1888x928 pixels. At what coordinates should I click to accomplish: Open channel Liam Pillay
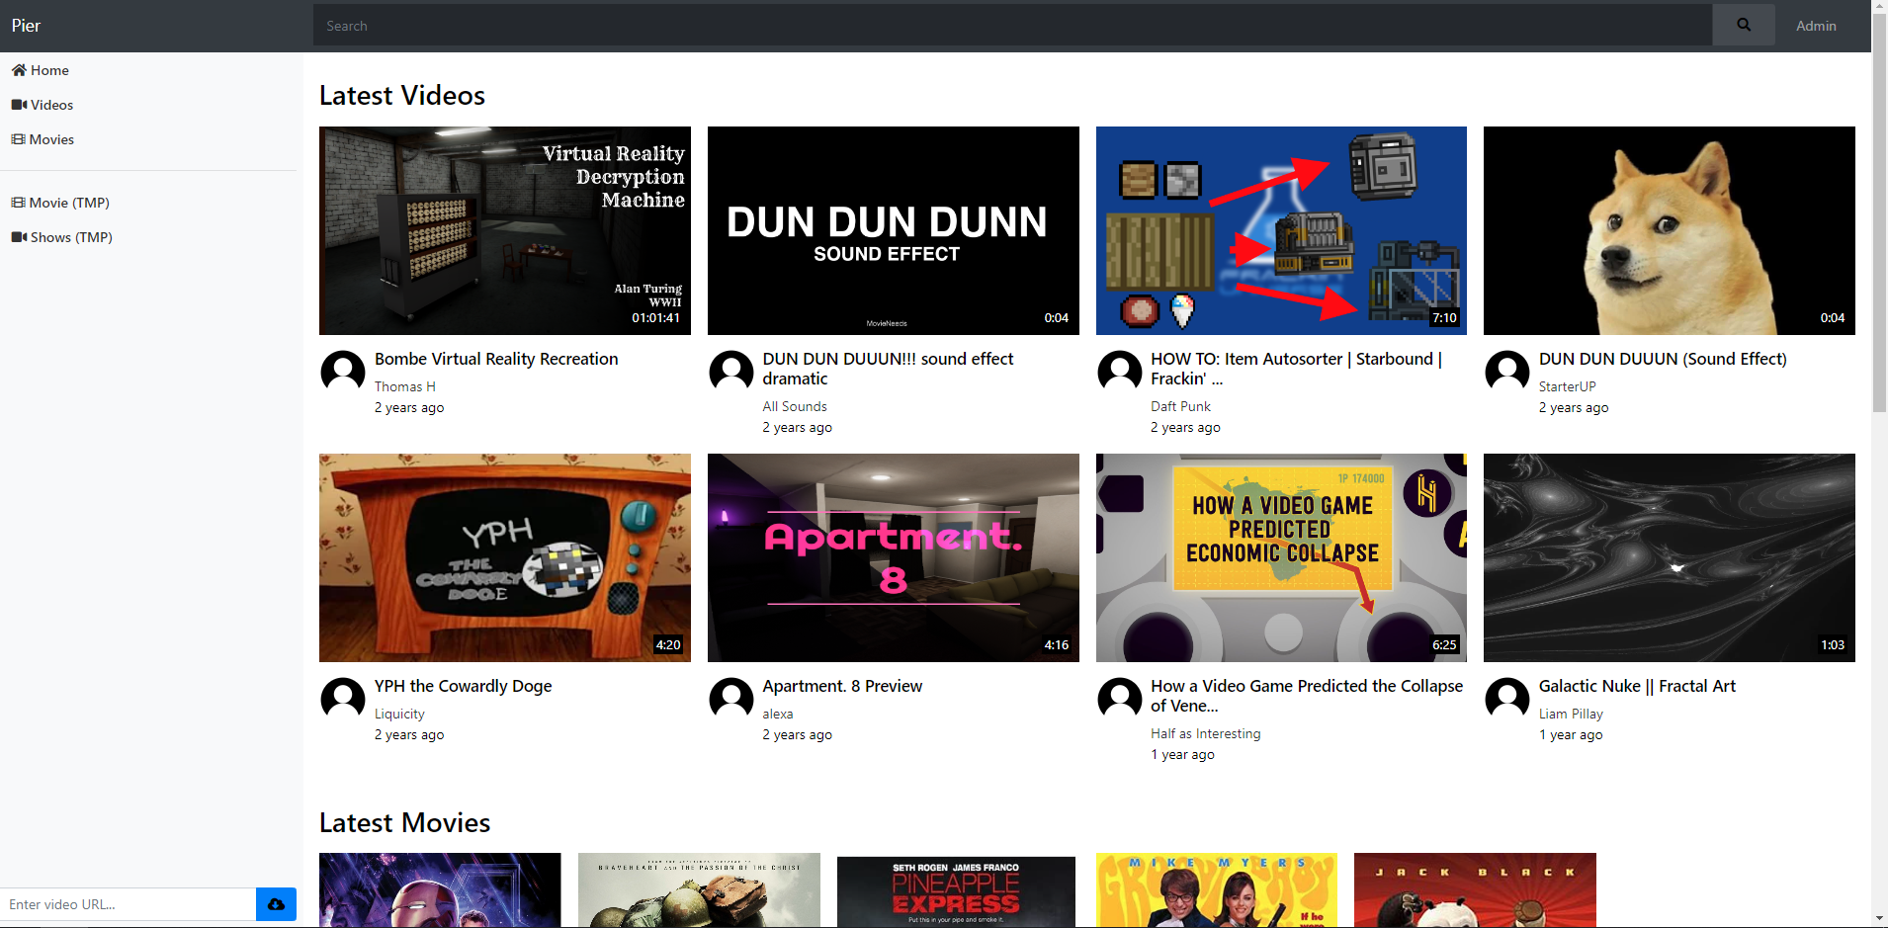(x=1571, y=714)
